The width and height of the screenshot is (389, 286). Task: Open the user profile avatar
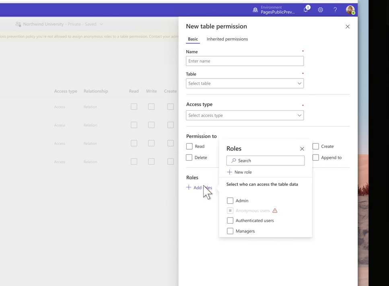(x=350, y=10)
